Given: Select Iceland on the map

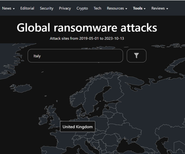Looking at the screenshot, I should [21, 88].
